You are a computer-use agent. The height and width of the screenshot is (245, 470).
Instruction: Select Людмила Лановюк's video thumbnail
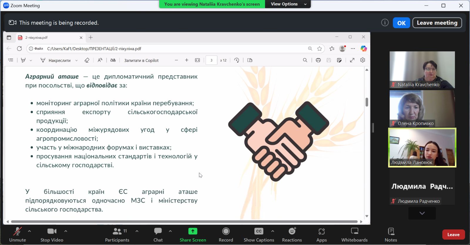422,147
